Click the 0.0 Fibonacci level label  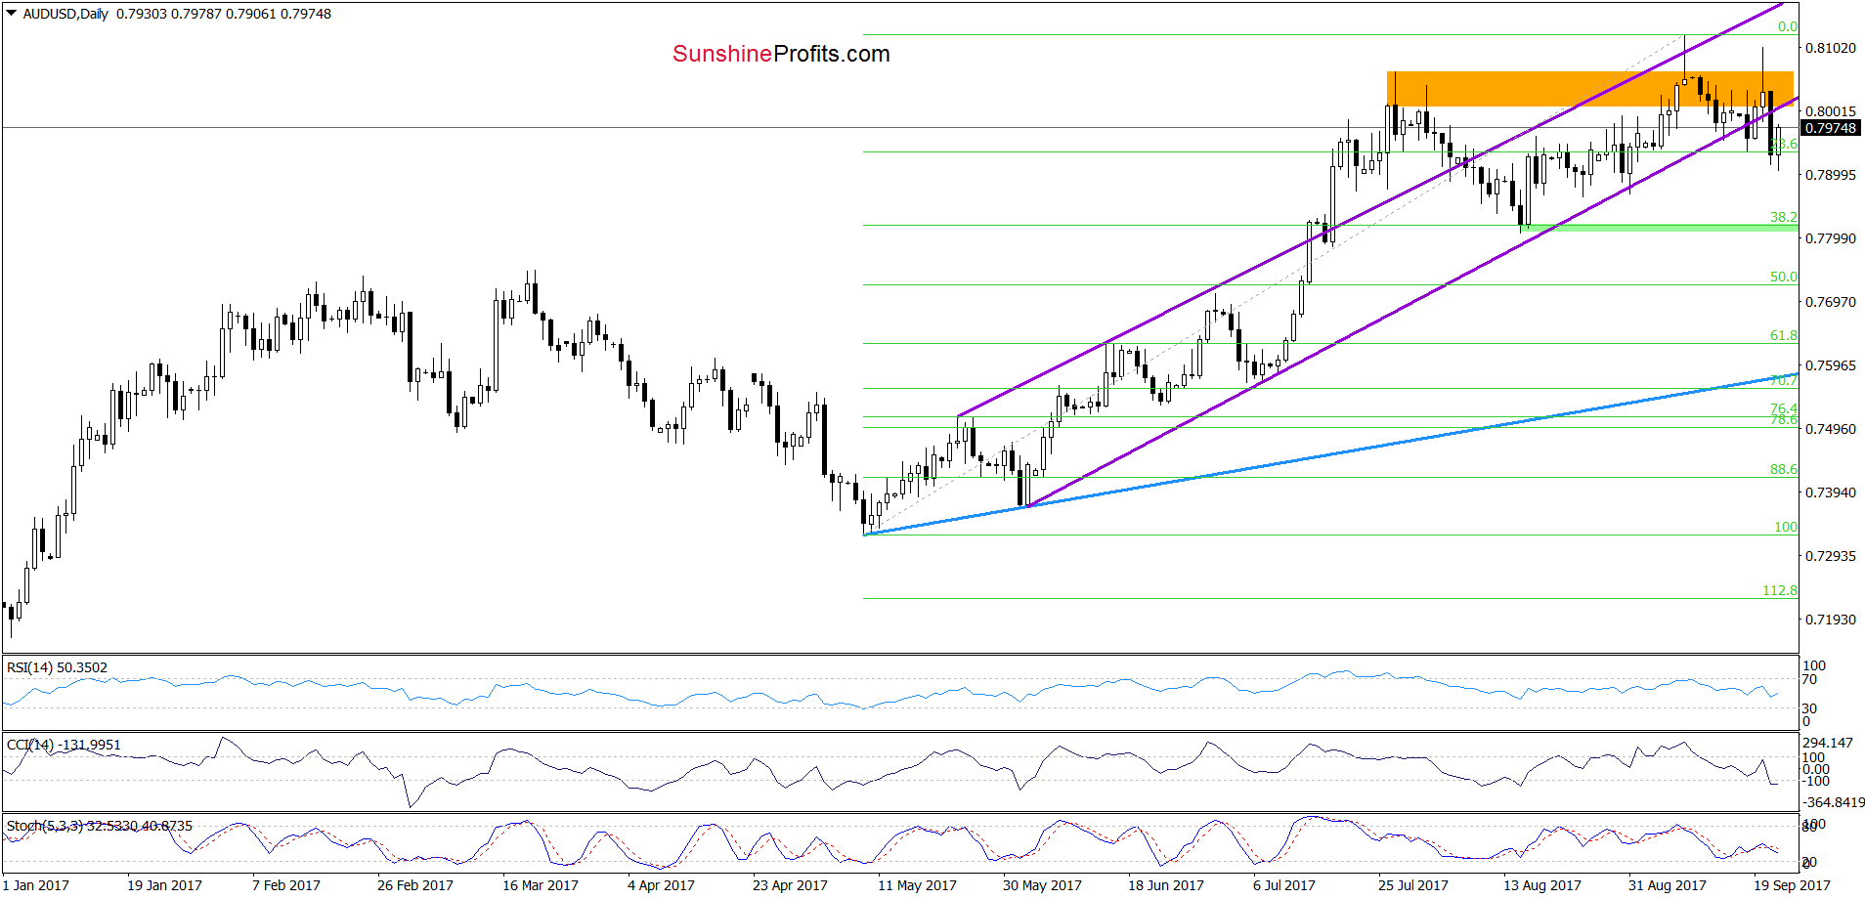click(x=1787, y=26)
